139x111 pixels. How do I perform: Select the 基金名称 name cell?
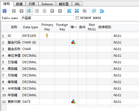point(14,49)
